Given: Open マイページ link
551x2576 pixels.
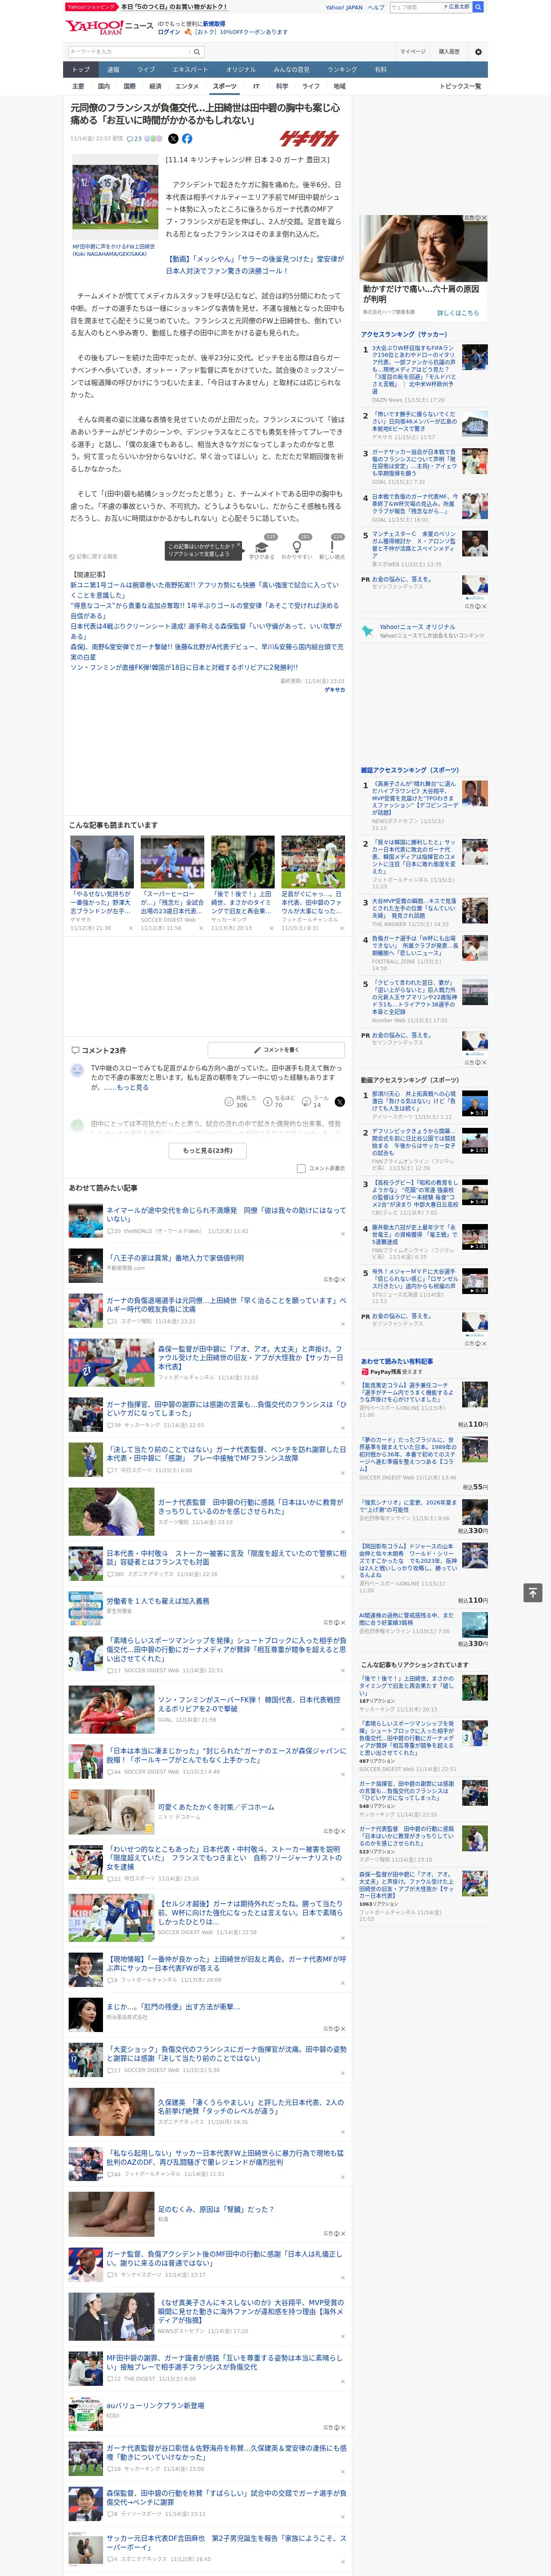Looking at the screenshot, I should pos(413,51).
